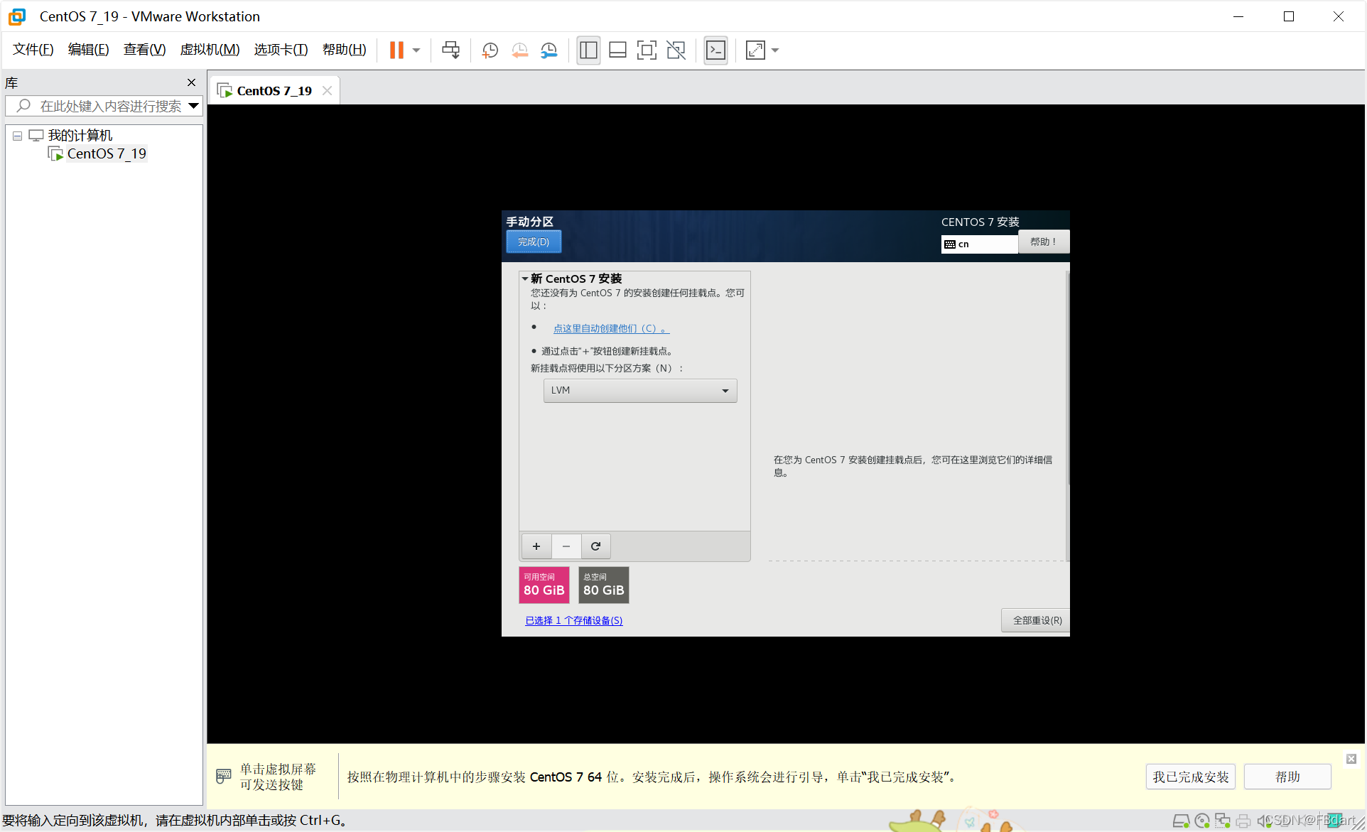
Task: Click the hard disk status icon
Action: click(x=1182, y=820)
